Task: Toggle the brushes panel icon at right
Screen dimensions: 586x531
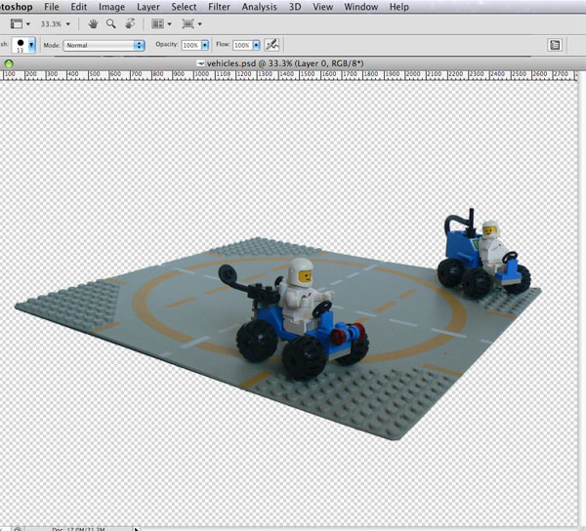Action: [x=555, y=45]
